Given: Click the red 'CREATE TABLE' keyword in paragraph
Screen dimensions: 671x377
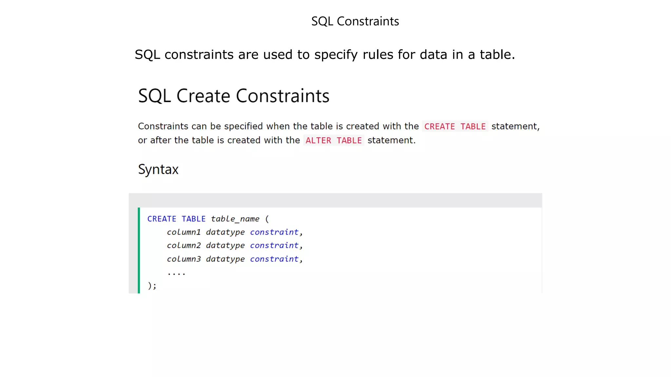Looking at the screenshot, I should (455, 126).
